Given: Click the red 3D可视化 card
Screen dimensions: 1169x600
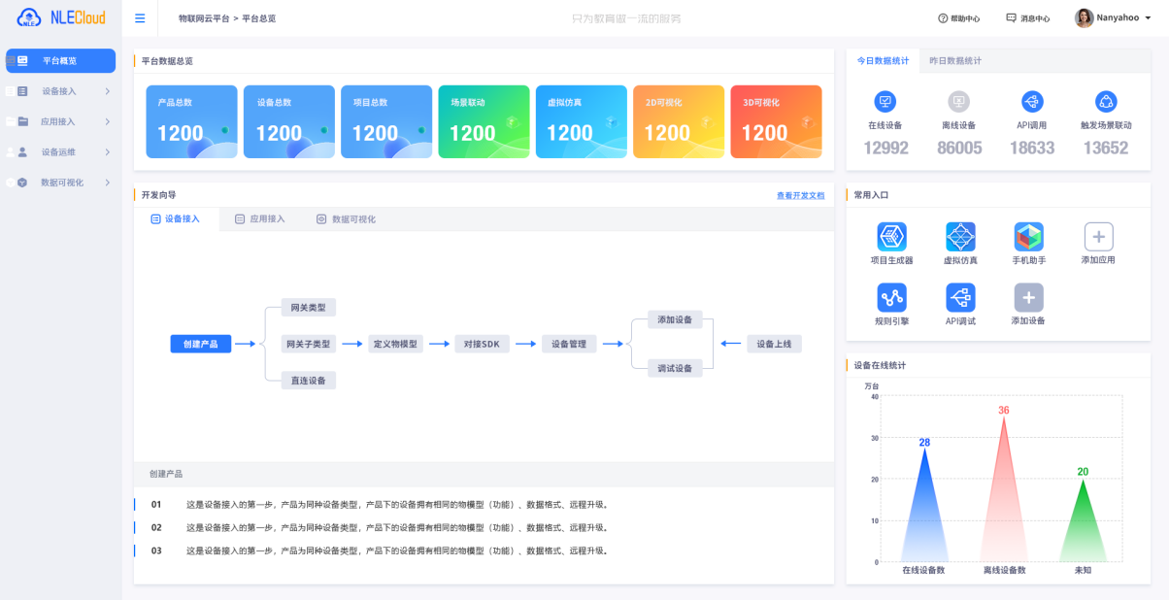Looking at the screenshot, I should click(776, 121).
